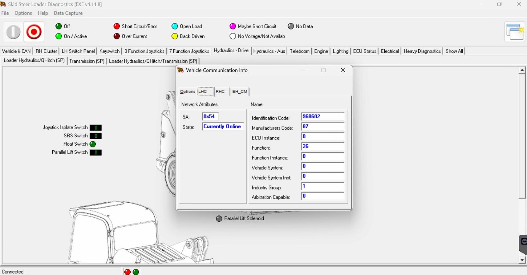Open the Help menu
Image resolution: width=527 pixels, height=275 pixels.
43,13
